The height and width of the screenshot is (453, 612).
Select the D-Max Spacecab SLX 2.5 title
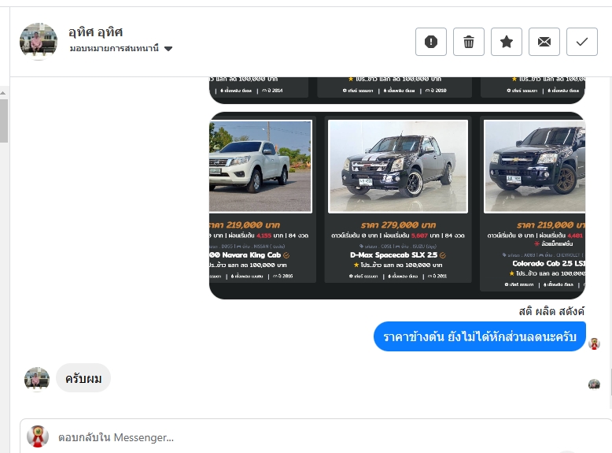click(393, 254)
